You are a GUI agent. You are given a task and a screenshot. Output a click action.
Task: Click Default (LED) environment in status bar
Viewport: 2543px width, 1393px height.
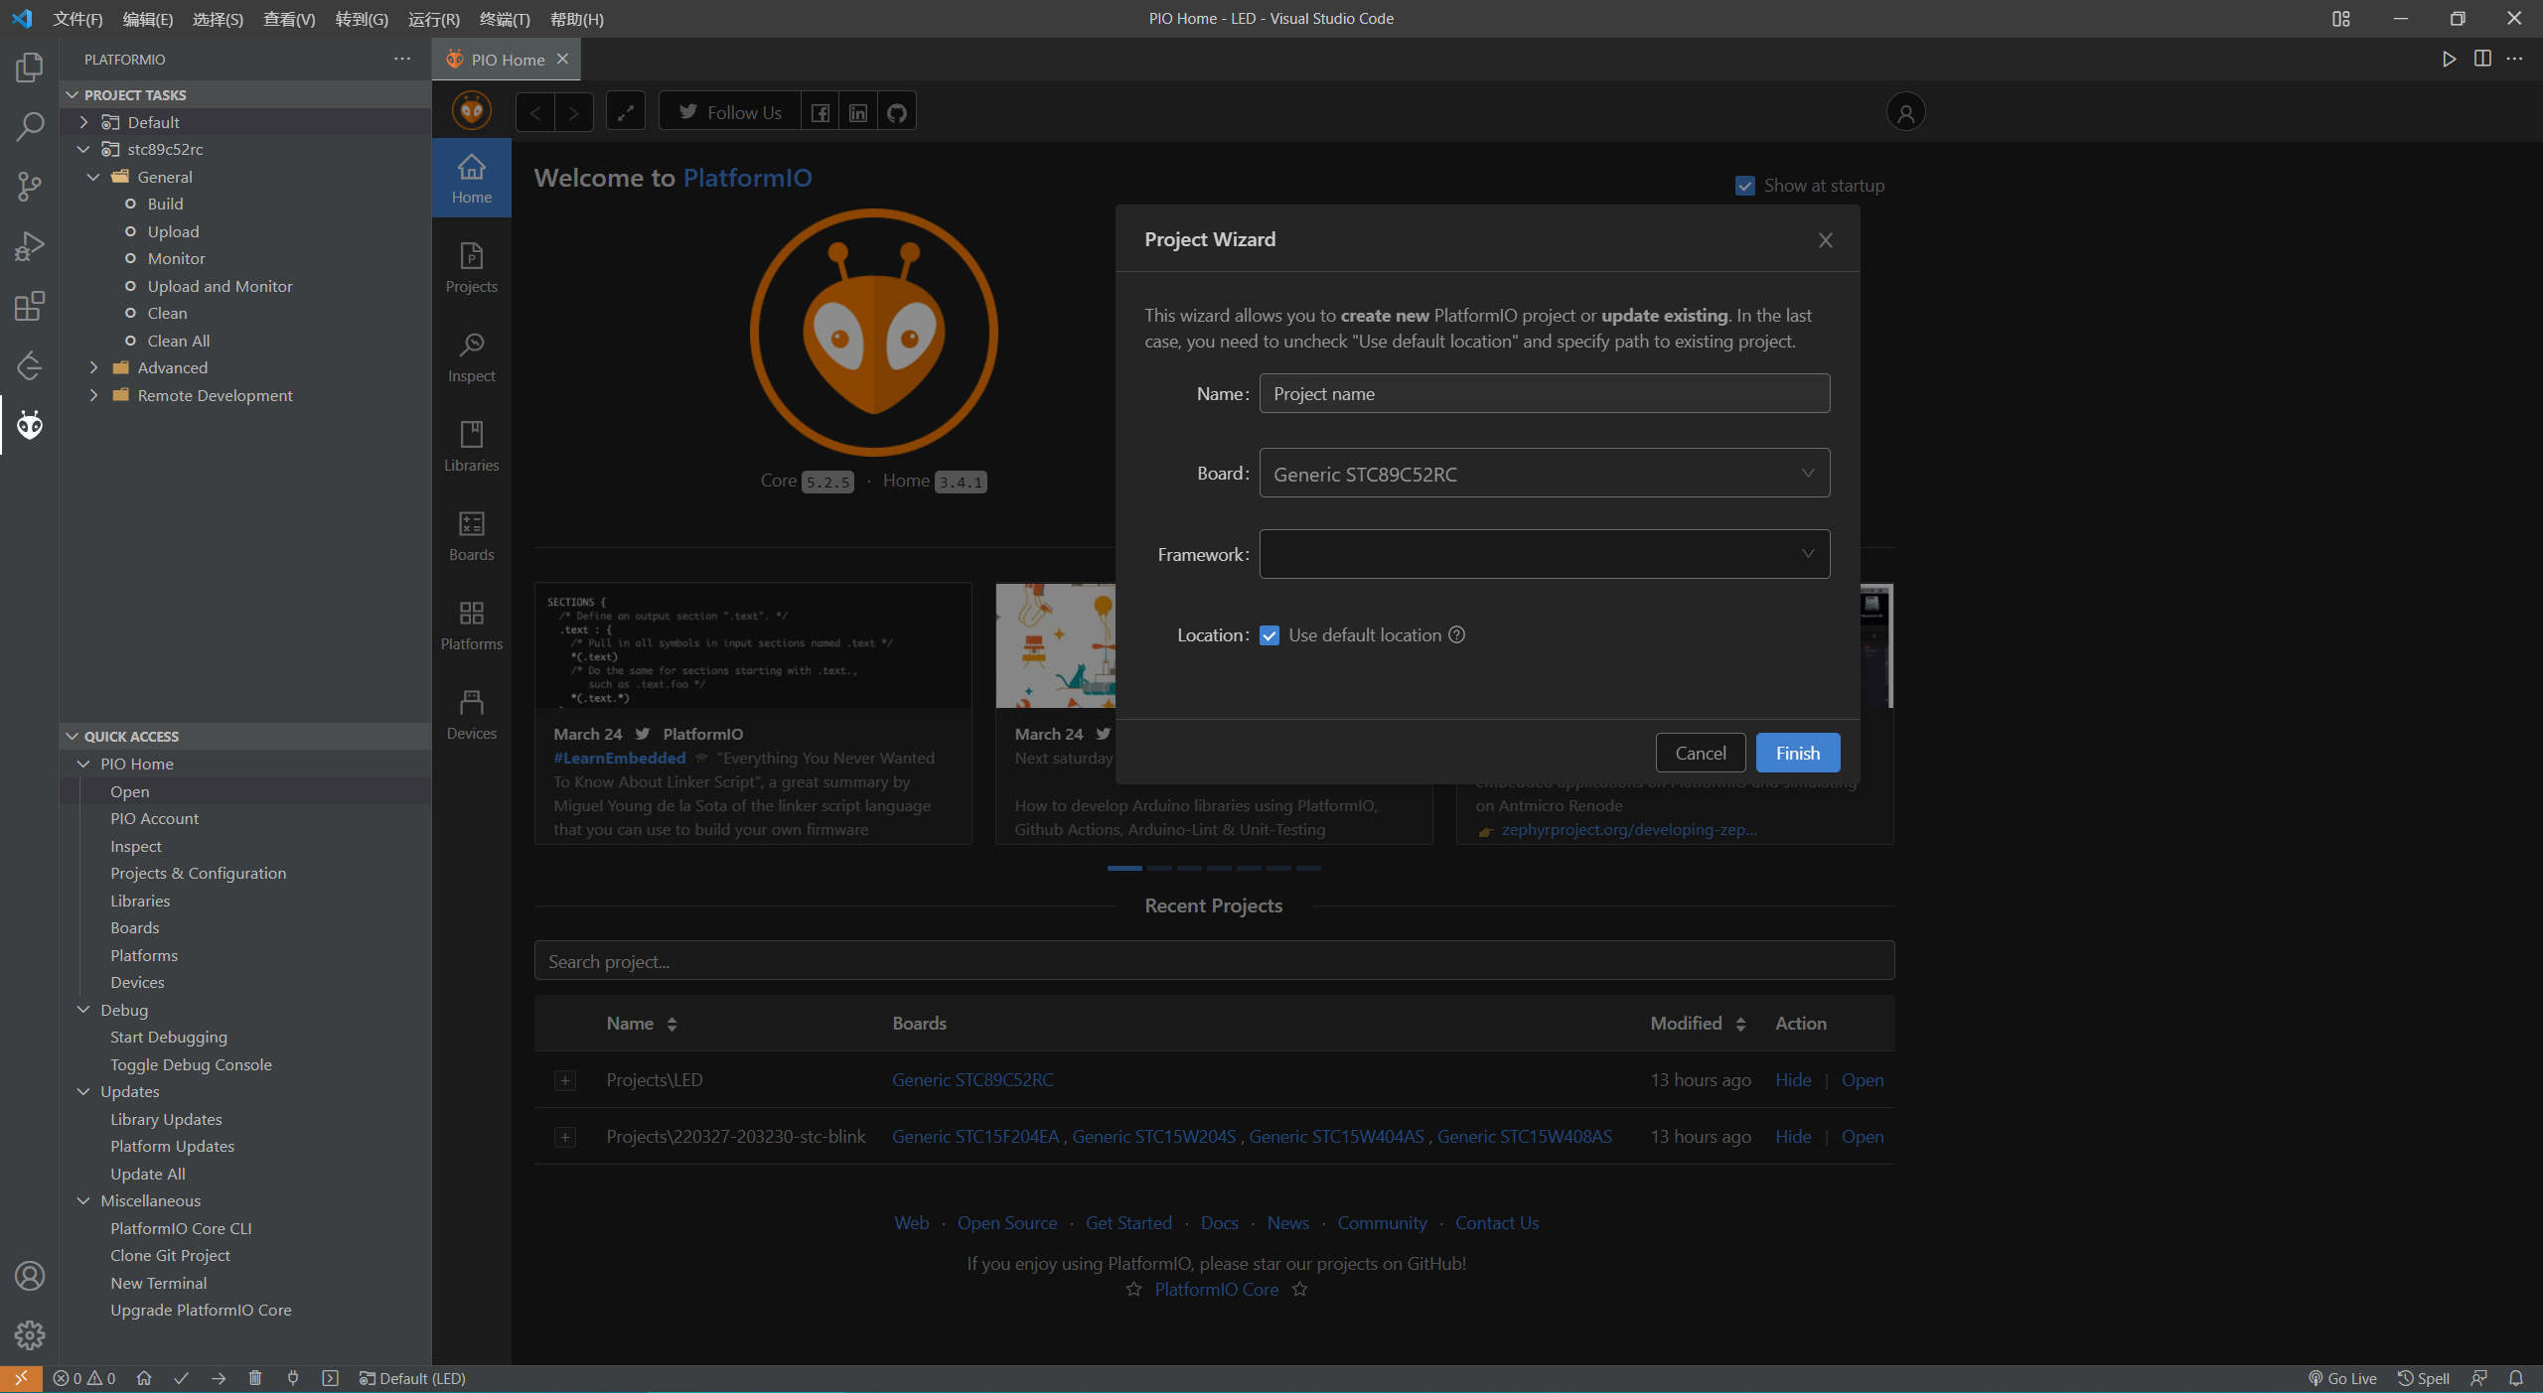(412, 1378)
